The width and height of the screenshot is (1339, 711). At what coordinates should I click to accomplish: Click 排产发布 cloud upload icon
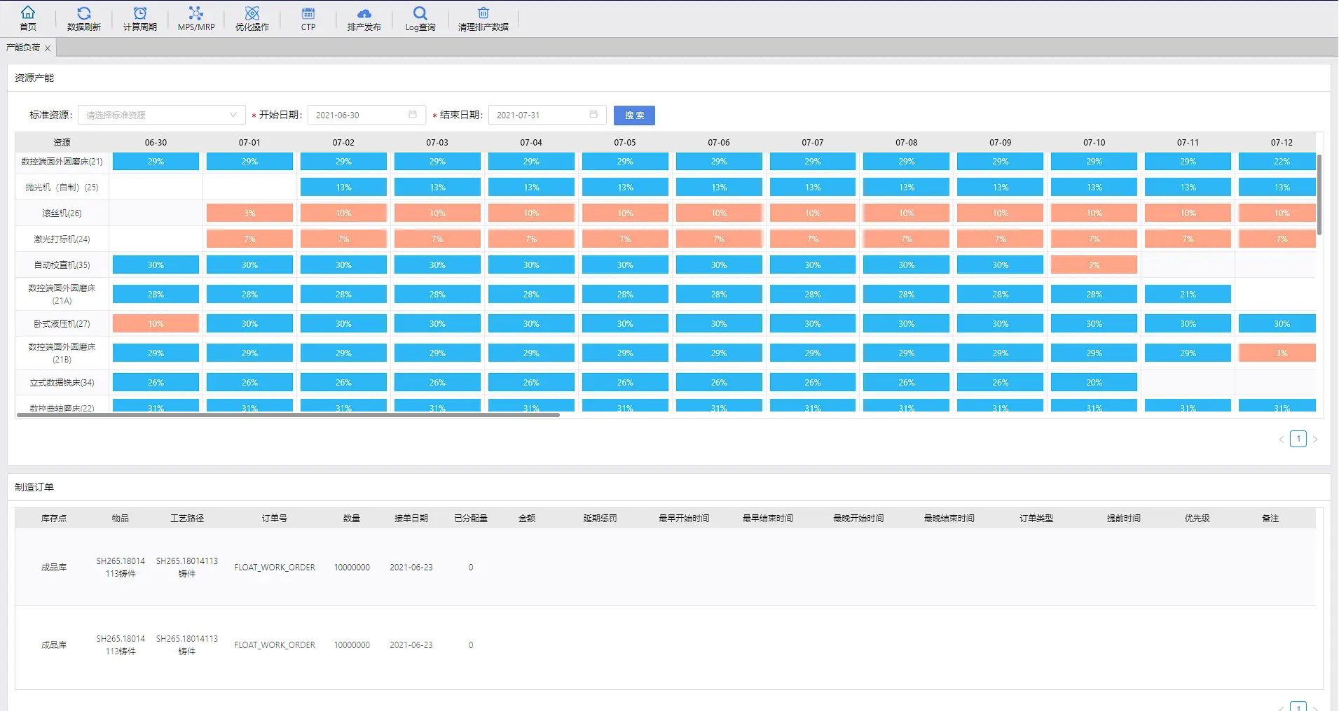(364, 13)
